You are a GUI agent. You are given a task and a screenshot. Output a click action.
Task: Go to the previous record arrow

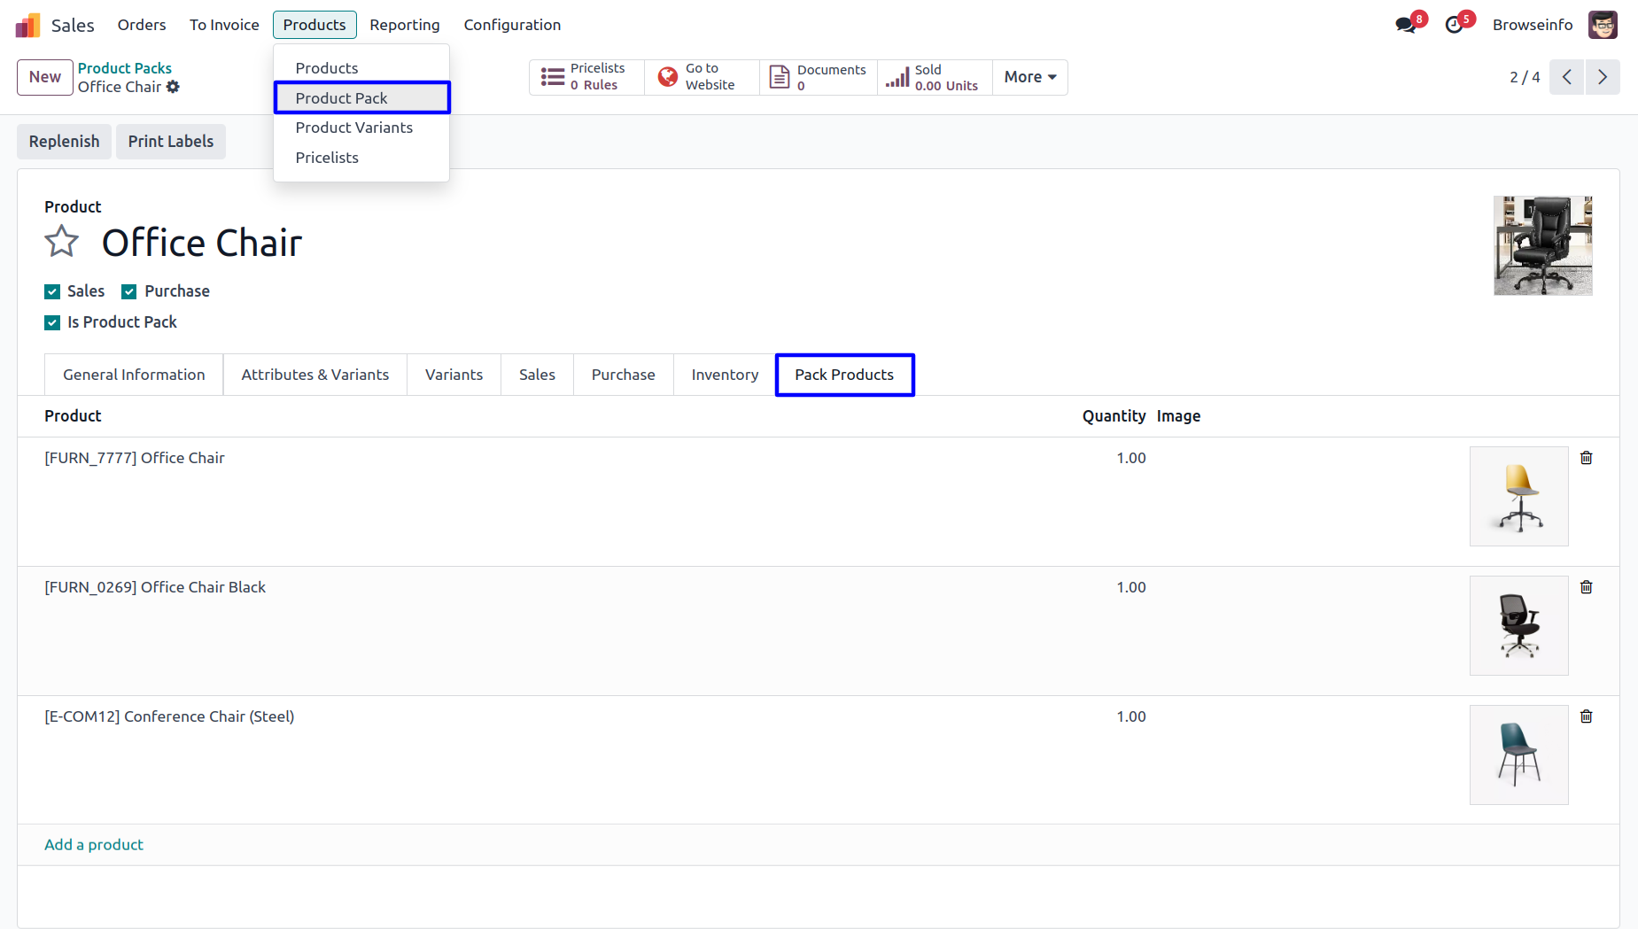pyautogui.click(x=1566, y=77)
